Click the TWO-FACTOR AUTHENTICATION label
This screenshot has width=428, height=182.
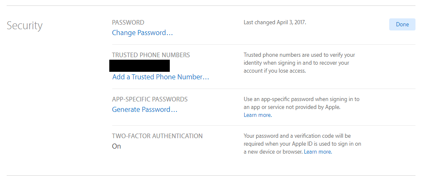(x=157, y=136)
